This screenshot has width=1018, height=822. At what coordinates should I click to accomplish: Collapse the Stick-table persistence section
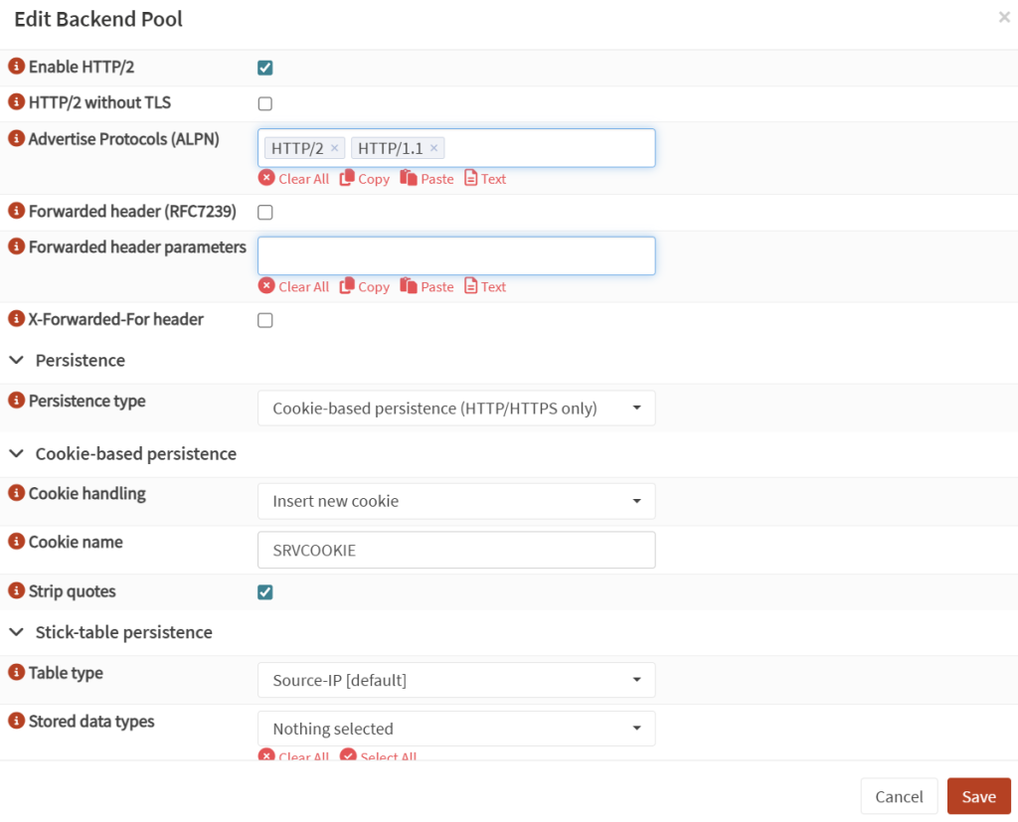coord(17,631)
